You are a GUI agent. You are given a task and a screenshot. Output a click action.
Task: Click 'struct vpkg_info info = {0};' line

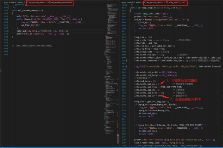click(151, 14)
